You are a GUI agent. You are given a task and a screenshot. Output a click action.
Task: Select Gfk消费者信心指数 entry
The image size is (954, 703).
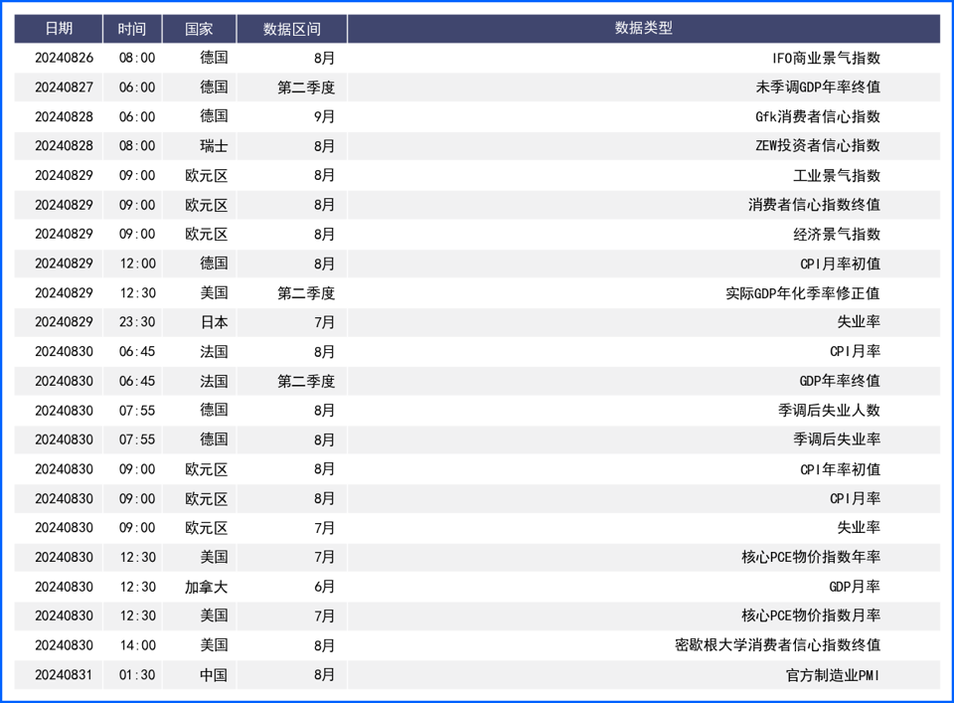click(x=818, y=116)
